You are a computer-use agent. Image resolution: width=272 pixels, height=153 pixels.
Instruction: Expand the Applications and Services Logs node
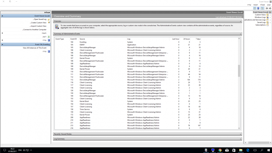270,20
